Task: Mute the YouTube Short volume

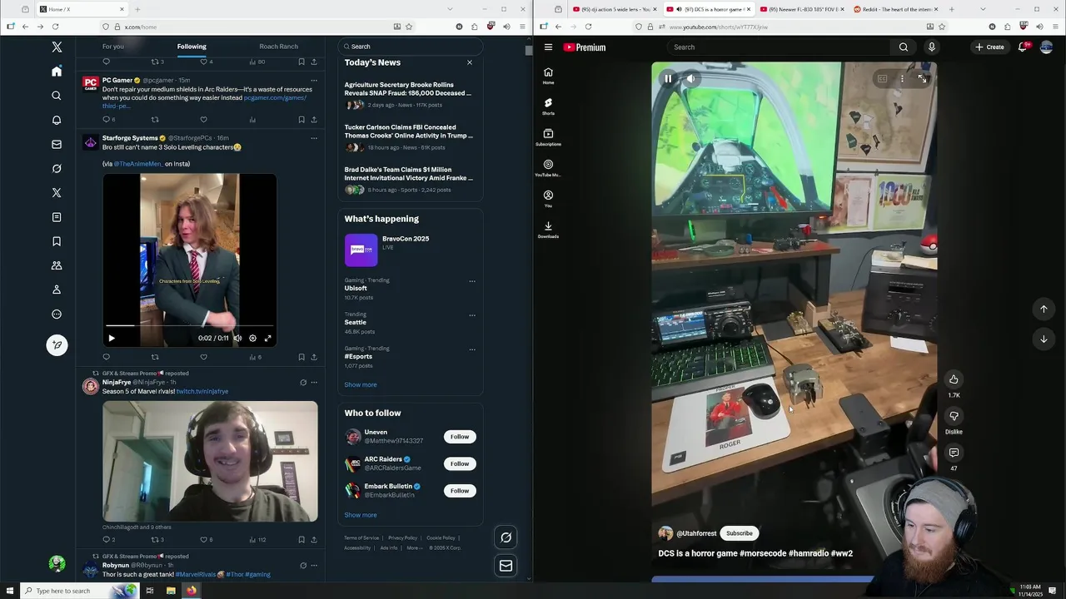Action: point(691,79)
